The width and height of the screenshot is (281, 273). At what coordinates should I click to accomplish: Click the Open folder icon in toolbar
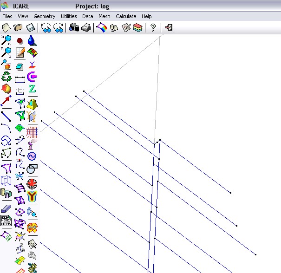click(x=18, y=28)
